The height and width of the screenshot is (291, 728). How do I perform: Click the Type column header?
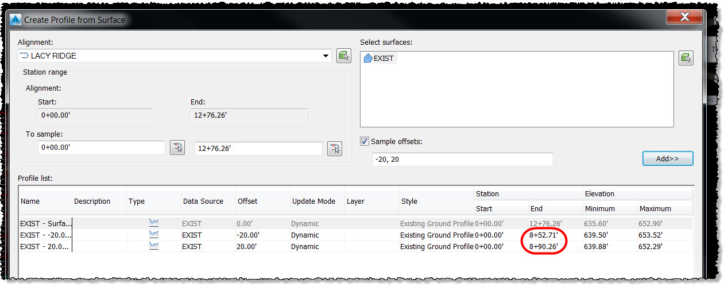(154, 201)
